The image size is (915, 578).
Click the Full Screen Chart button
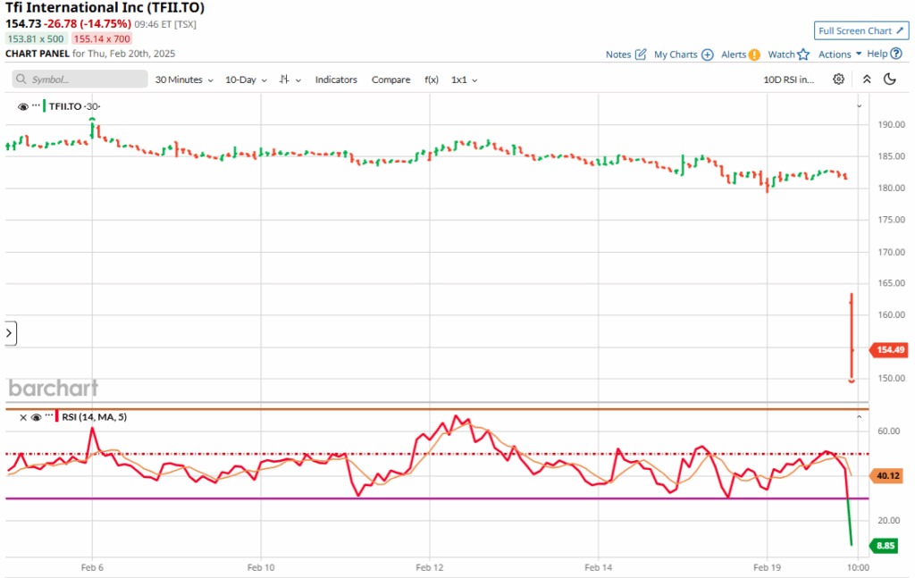861,31
